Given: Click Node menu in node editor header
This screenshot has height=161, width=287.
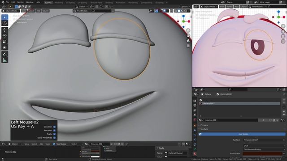Looking at the screenshot, I should tap(48, 144).
